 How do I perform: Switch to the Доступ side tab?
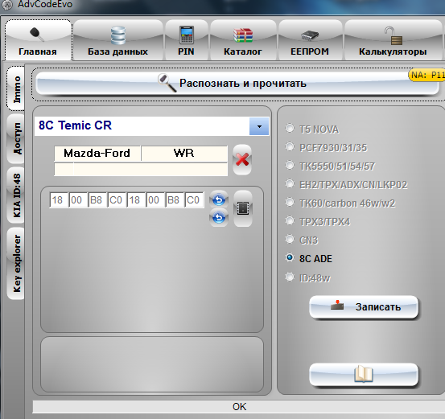pos(16,138)
